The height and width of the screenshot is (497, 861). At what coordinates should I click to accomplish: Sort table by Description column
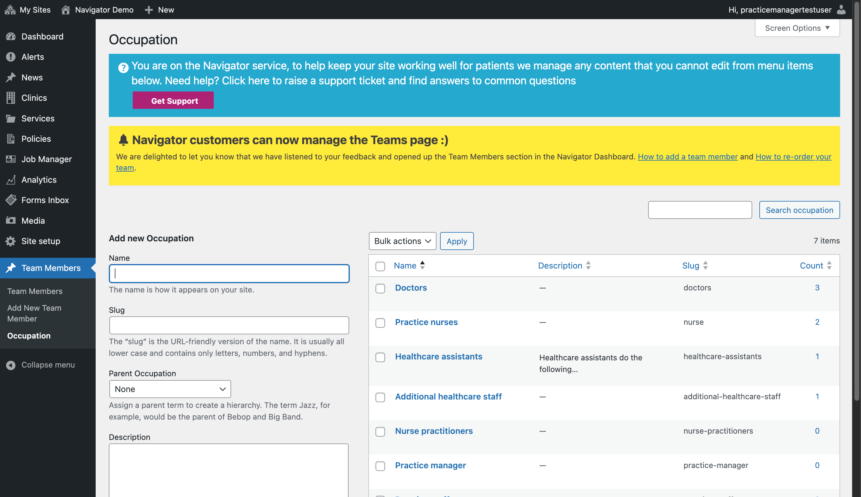[x=564, y=265]
